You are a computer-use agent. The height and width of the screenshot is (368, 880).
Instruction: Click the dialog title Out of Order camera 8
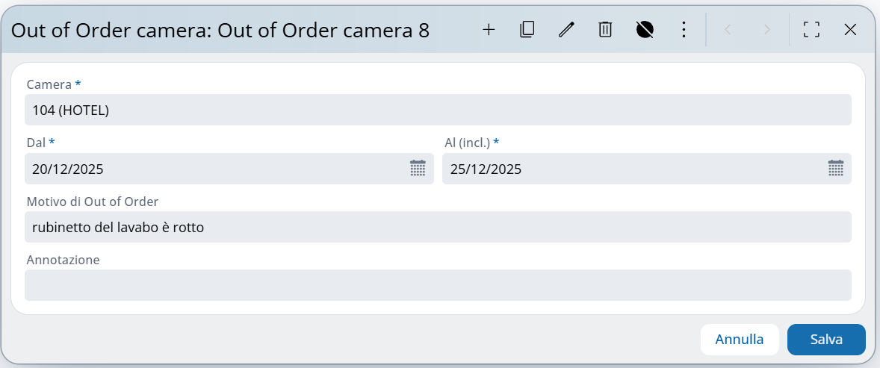(220, 30)
